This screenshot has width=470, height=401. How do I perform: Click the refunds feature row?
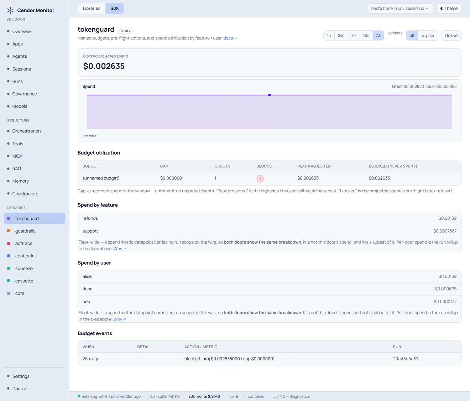pyautogui.click(x=270, y=218)
